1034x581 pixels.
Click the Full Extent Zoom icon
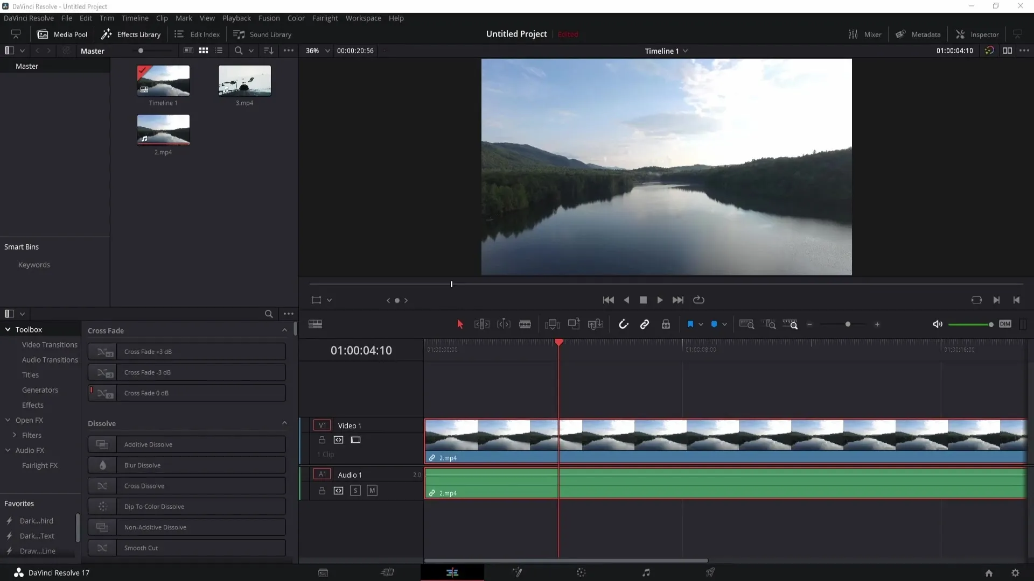[x=747, y=324]
